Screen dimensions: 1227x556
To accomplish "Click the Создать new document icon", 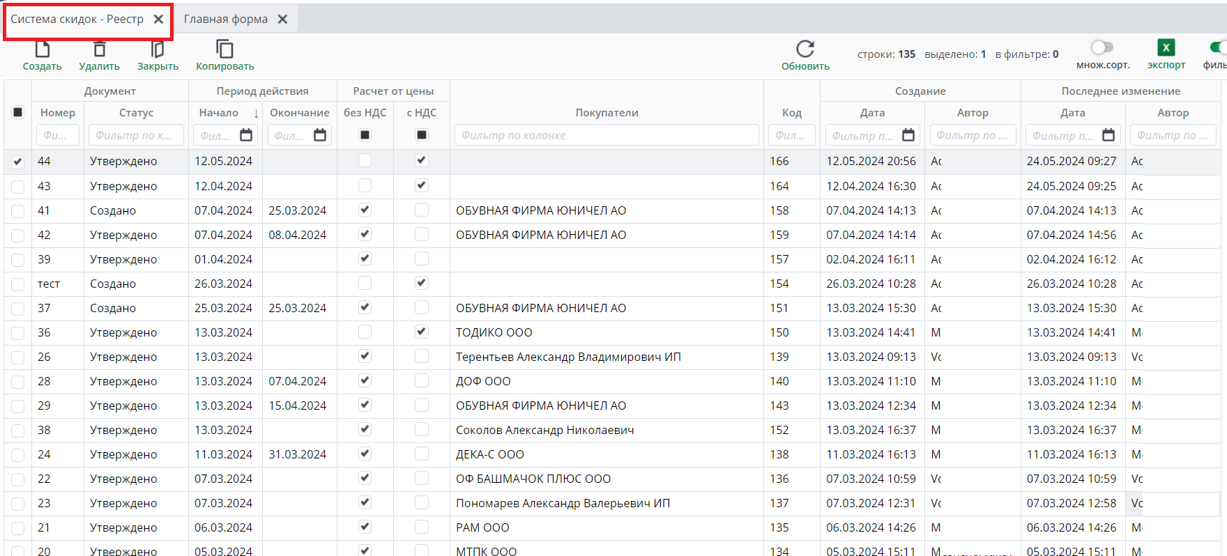I will tap(43, 49).
